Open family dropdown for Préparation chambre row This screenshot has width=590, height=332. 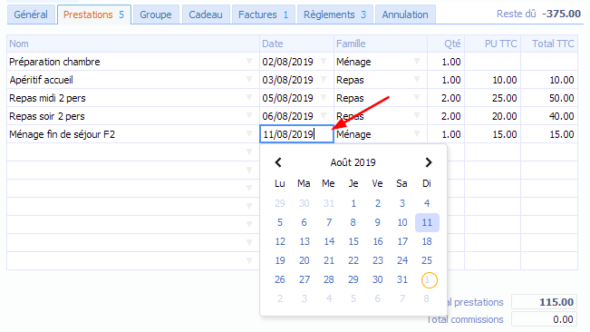tap(417, 62)
